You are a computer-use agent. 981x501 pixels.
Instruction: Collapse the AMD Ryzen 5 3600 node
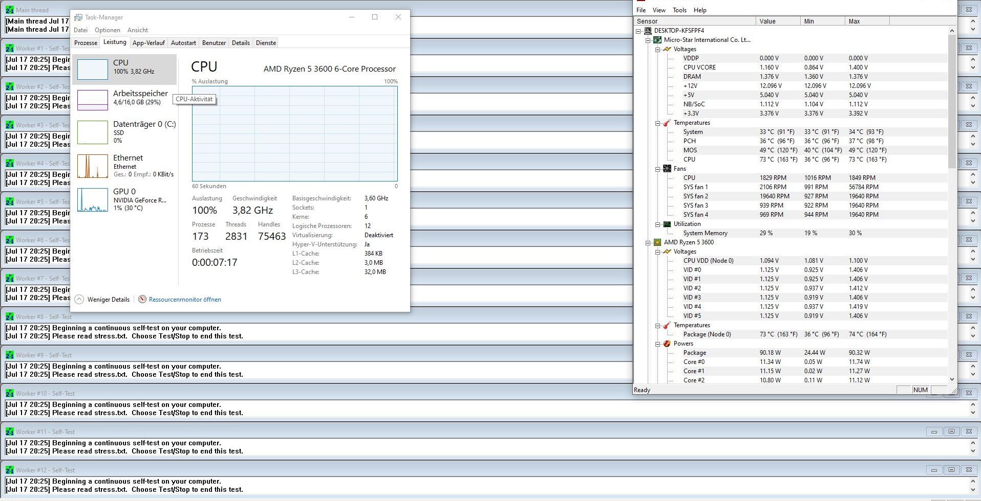coord(648,242)
